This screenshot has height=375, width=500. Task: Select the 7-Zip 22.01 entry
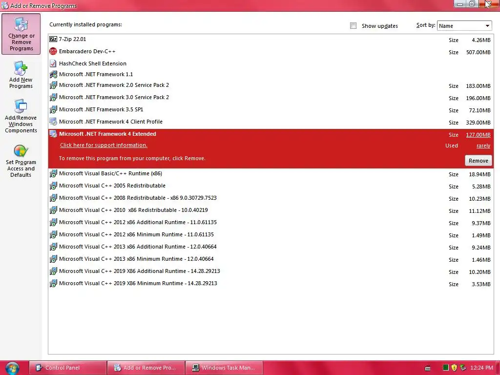click(271, 40)
